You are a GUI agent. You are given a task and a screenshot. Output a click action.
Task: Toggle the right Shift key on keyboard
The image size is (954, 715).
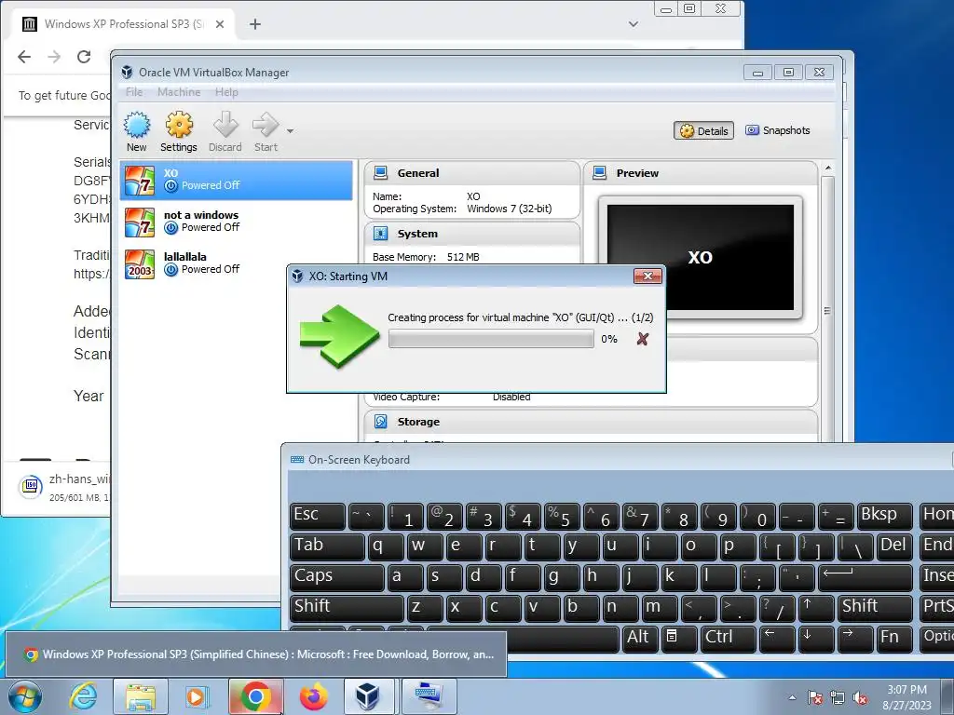pyautogui.click(x=875, y=607)
